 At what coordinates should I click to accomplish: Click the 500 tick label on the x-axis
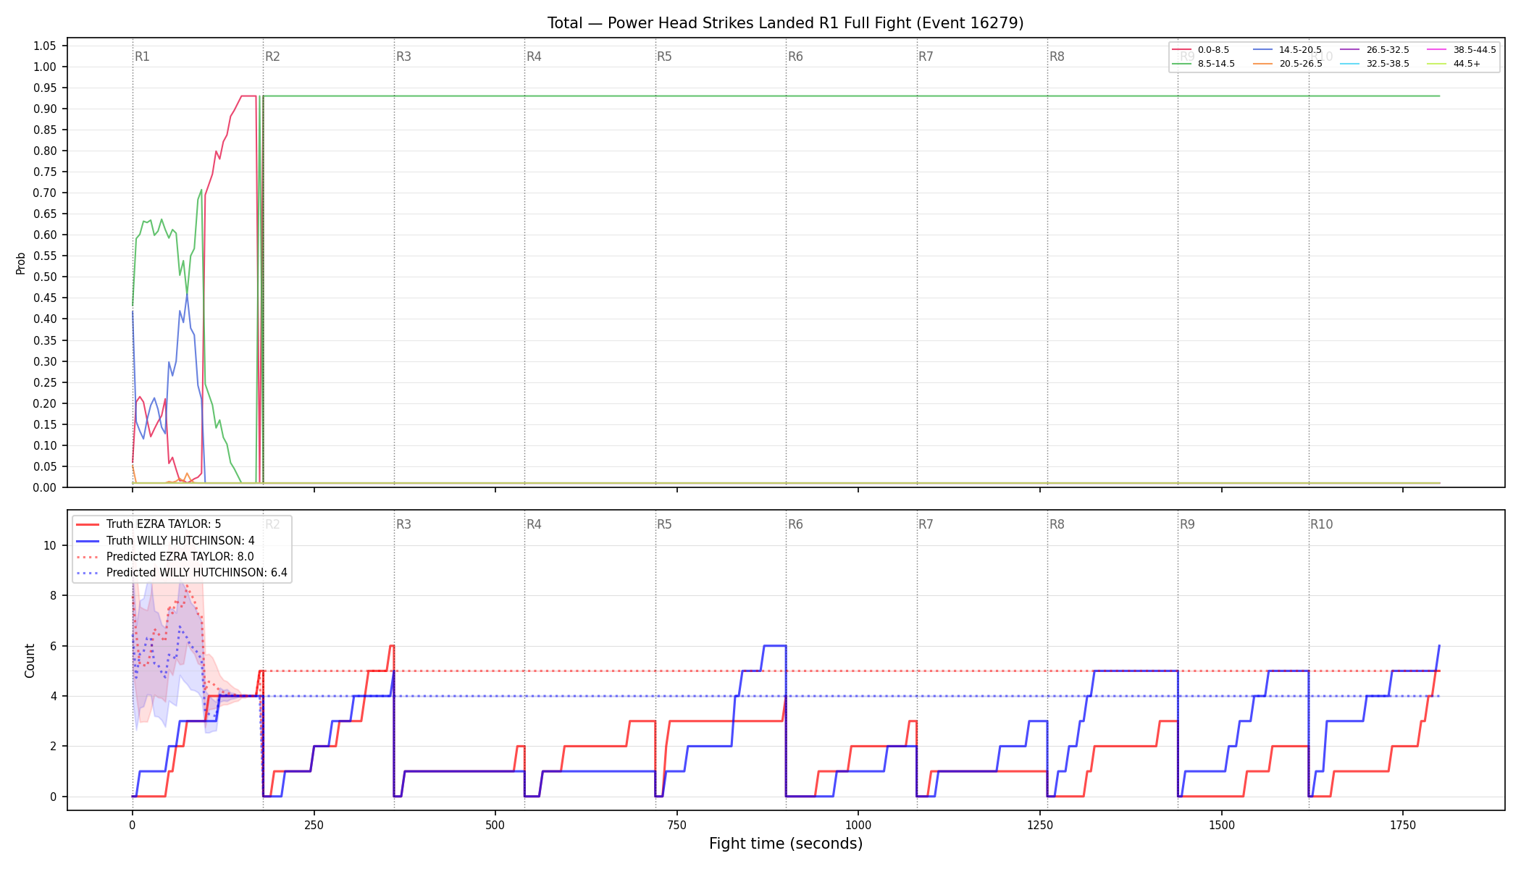pyautogui.click(x=495, y=825)
